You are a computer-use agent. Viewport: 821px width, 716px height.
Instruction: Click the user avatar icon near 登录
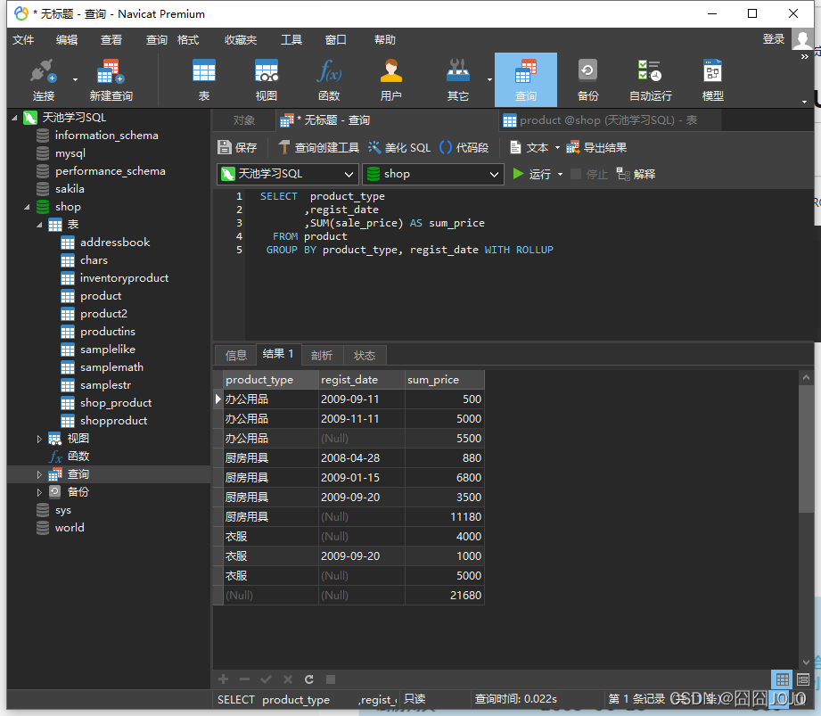coord(802,39)
